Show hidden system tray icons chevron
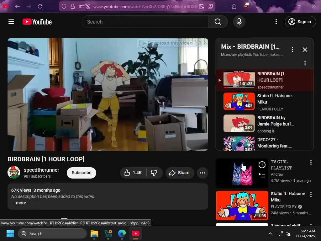 click(270, 233)
